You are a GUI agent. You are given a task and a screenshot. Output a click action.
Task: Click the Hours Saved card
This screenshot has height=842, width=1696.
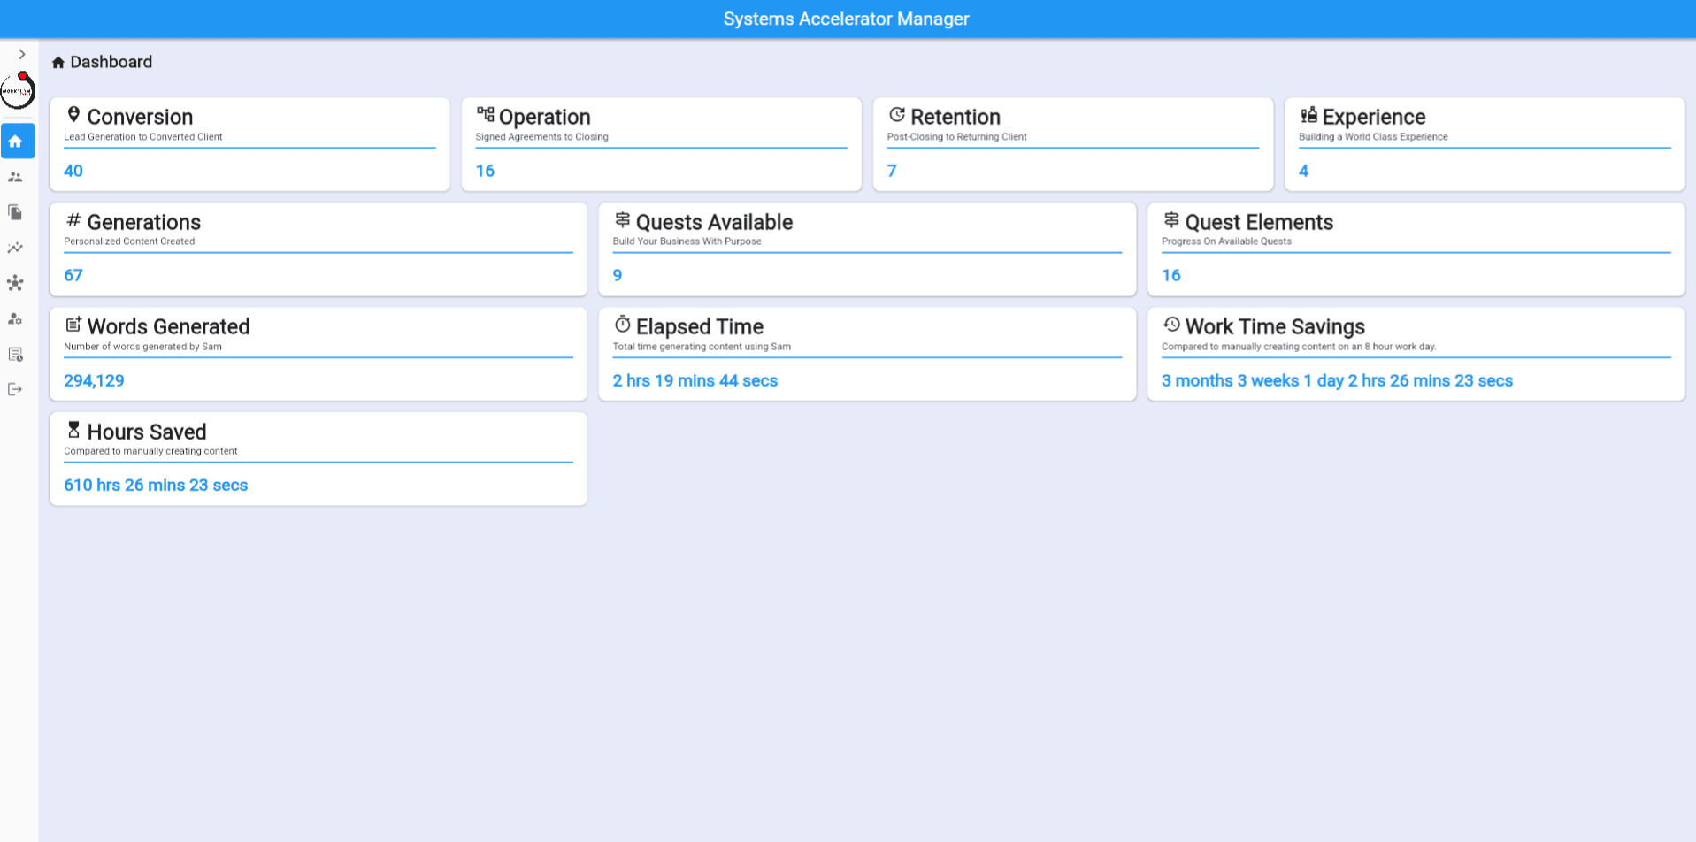[318, 458]
